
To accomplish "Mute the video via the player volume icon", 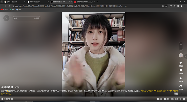I will coord(180,99).
